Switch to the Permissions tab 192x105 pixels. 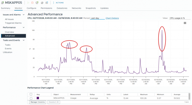click(x=46, y=8)
